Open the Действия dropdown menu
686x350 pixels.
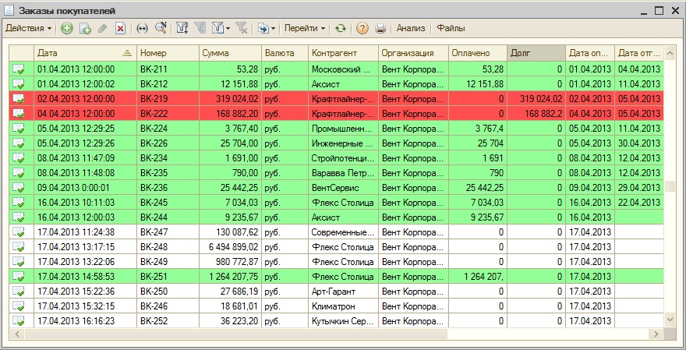(x=28, y=29)
